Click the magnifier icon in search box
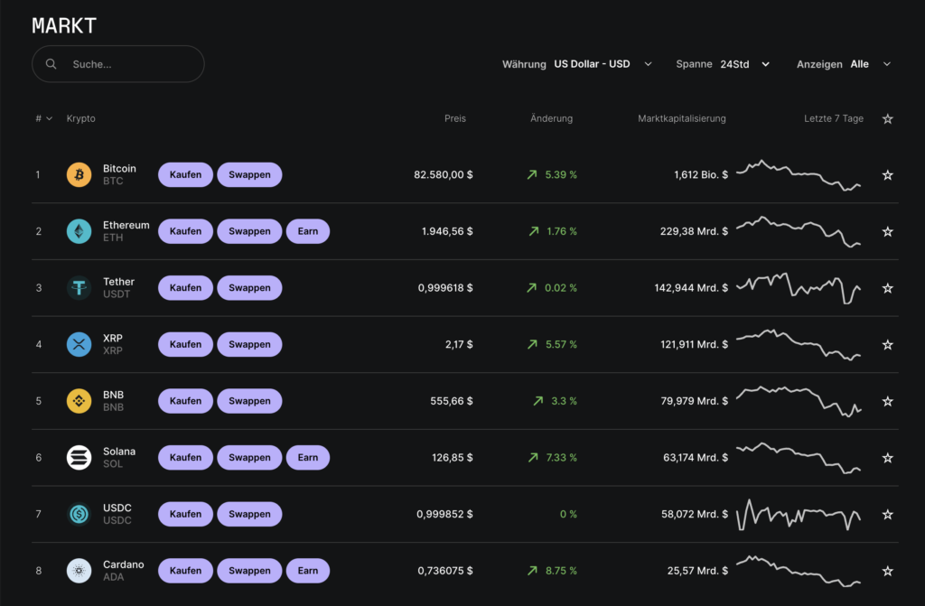925x606 pixels. [x=51, y=64]
